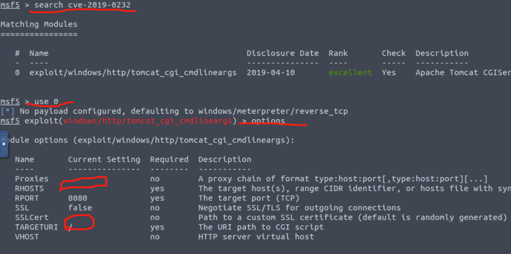The width and height of the screenshot is (511, 254).
Task: Click the 'Current Setting' column header
Action: [104, 160]
